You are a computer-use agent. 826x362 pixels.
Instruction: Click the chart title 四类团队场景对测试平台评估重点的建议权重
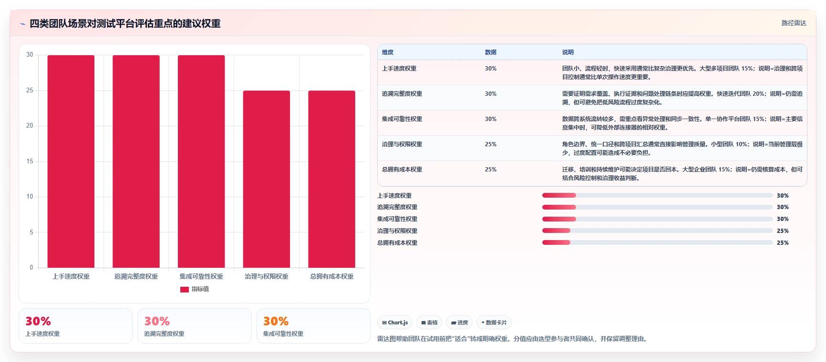(125, 23)
